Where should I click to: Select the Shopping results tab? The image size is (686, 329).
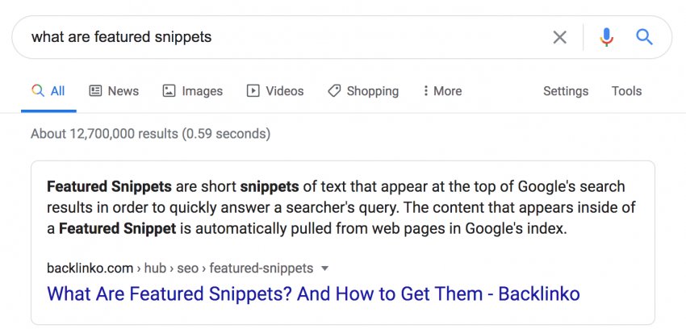pyautogui.click(x=372, y=91)
